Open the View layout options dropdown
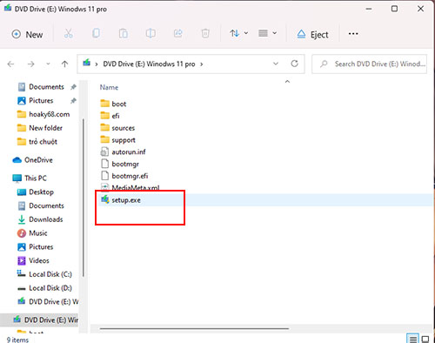This screenshot has height=343, width=435. pos(267,33)
